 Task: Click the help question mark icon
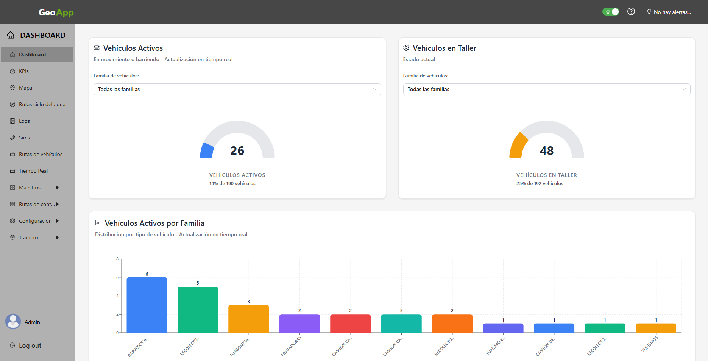pyautogui.click(x=631, y=12)
